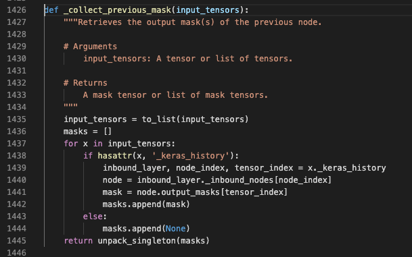412x257 pixels.
Task: Click line number 1437 in gutter
Action: [x=16, y=144]
